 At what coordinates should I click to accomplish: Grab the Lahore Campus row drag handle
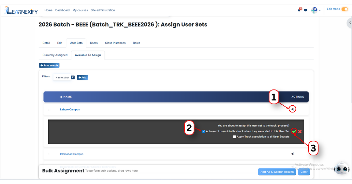[49, 110]
